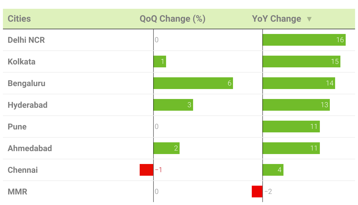Click the MMR city name
358x205 pixels.
pos(17,192)
